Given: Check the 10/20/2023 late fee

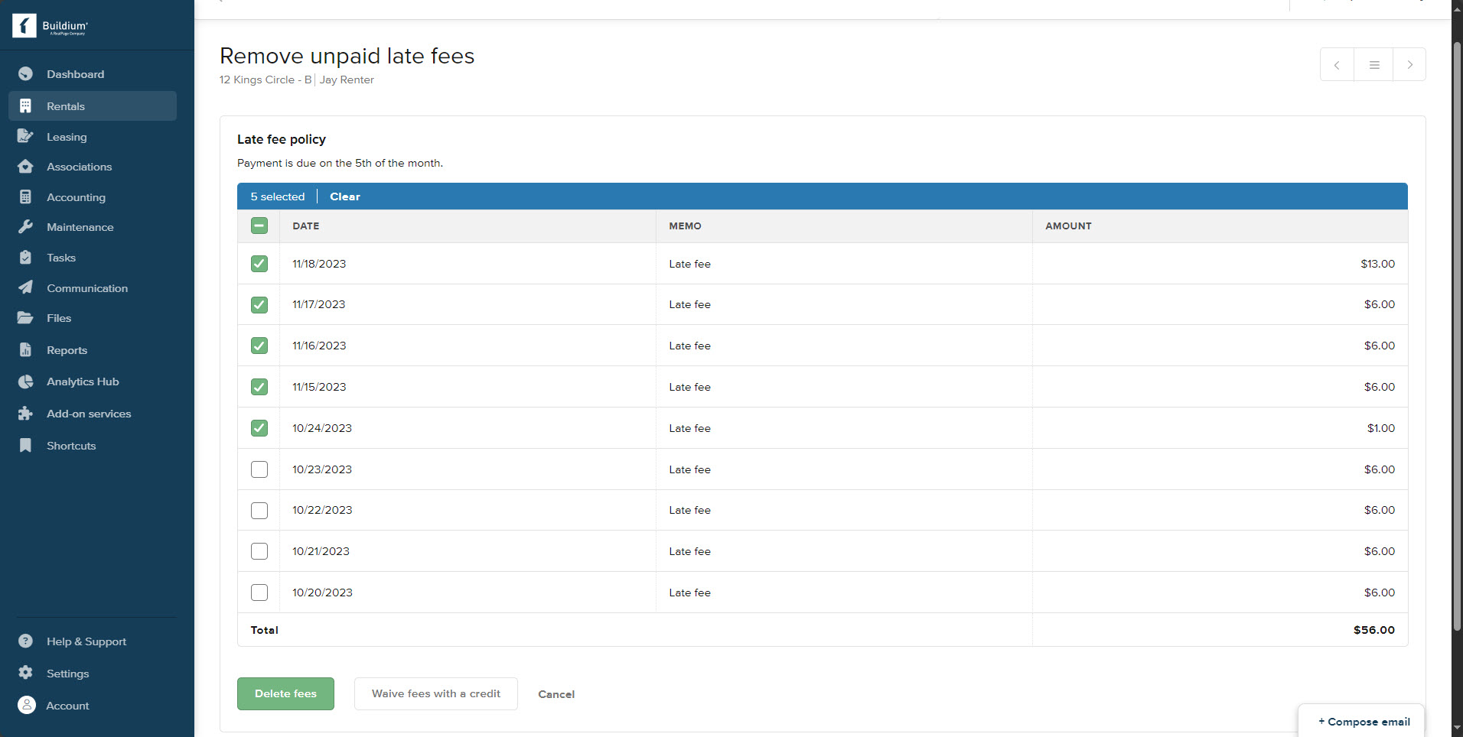Looking at the screenshot, I should 259,593.
